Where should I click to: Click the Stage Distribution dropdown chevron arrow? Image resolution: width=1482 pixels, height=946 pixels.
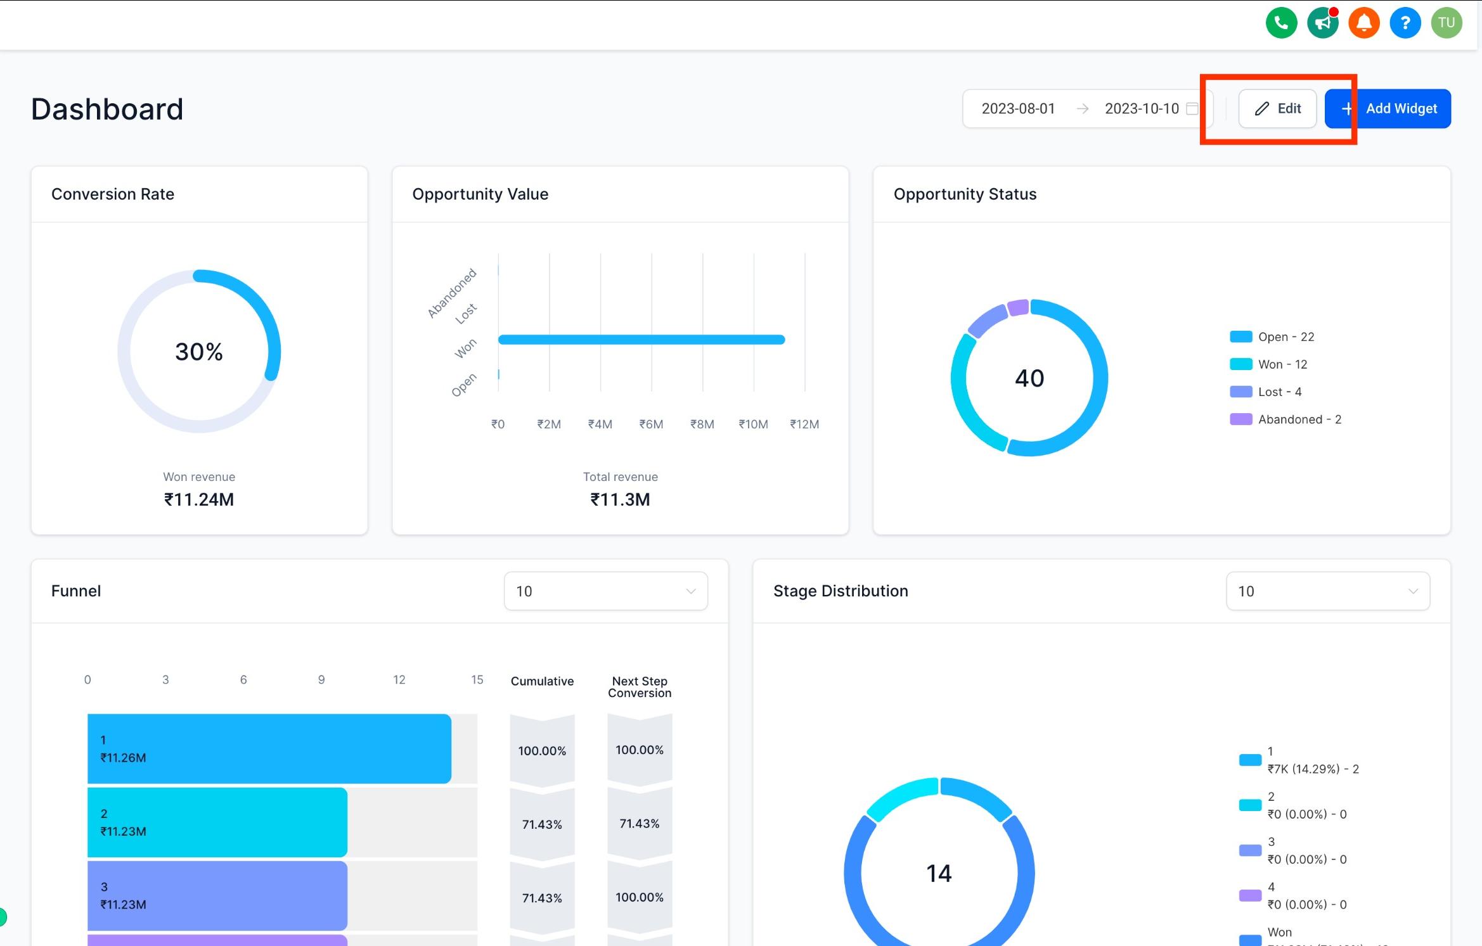pyautogui.click(x=1412, y=591)
